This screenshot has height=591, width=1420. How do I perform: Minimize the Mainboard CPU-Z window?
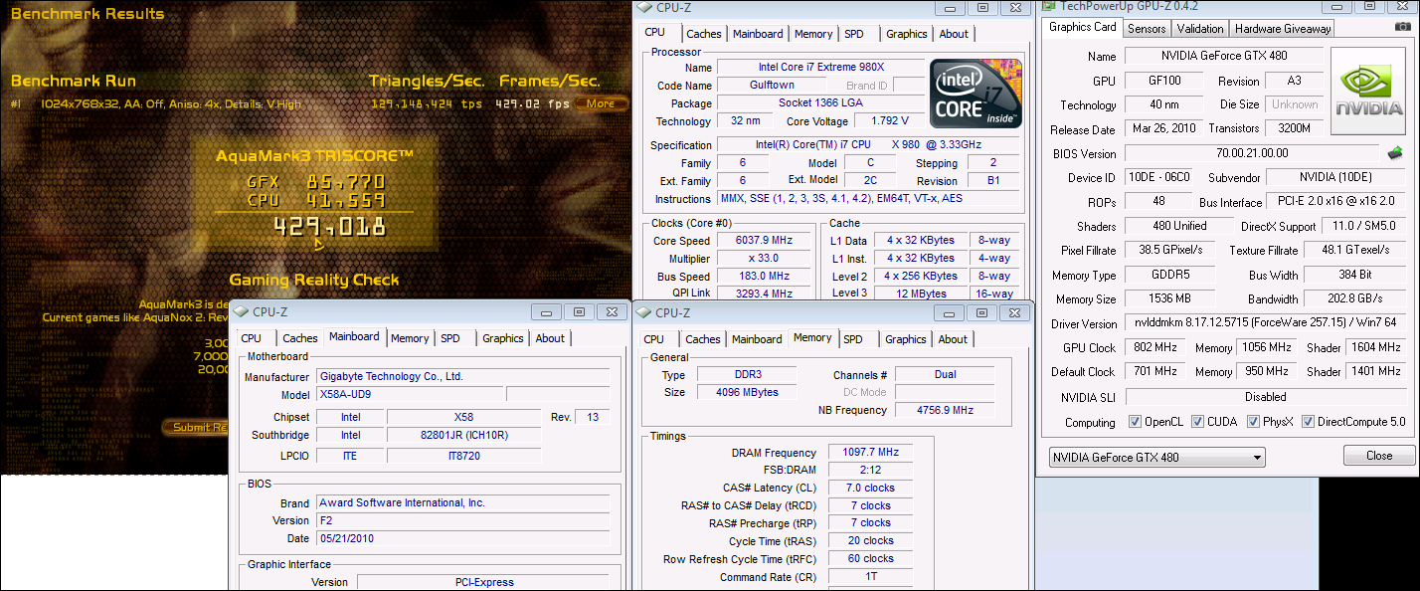click(545, 311)
